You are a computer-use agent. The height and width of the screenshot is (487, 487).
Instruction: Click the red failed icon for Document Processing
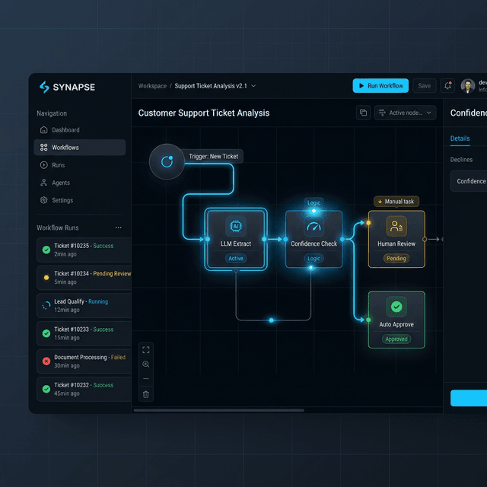tap(46, 361)
